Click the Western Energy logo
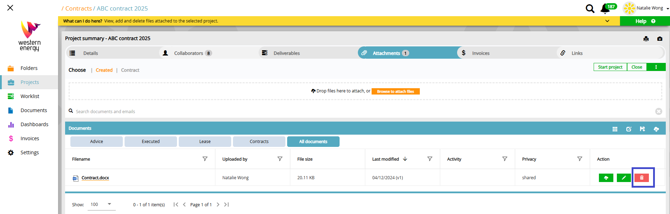Screen dimensions: 670x214 (30, 36)
